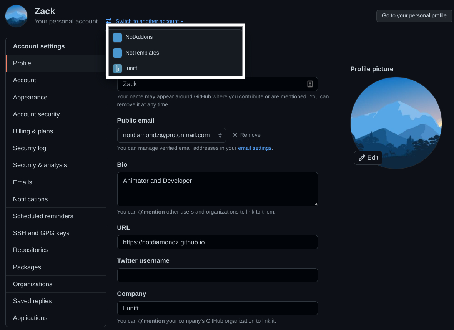
Task: Click the Profile picture heading
Action: click(372, 69)
